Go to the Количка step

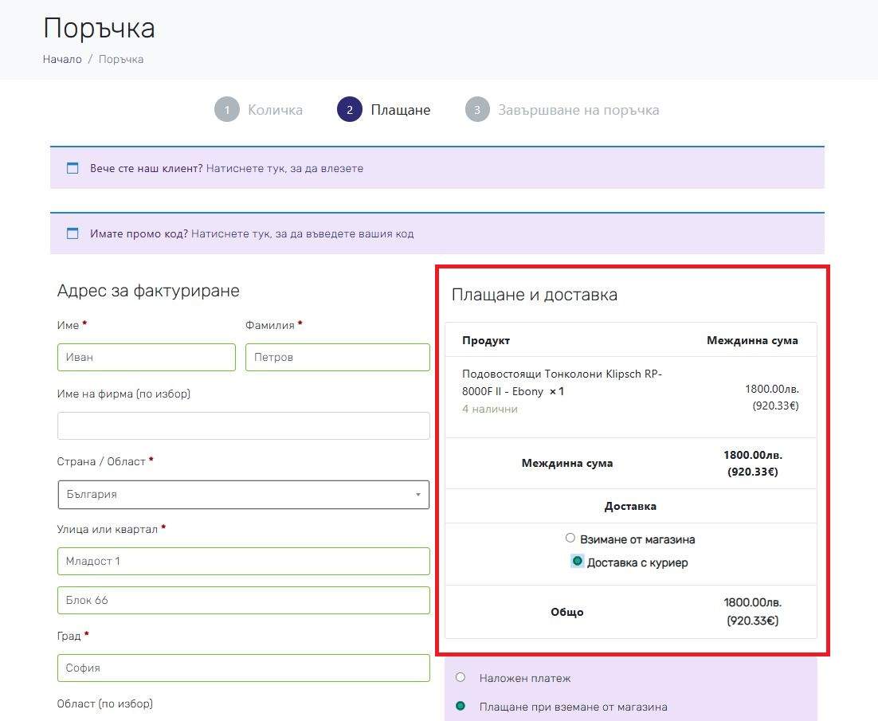tap(275, 110)
